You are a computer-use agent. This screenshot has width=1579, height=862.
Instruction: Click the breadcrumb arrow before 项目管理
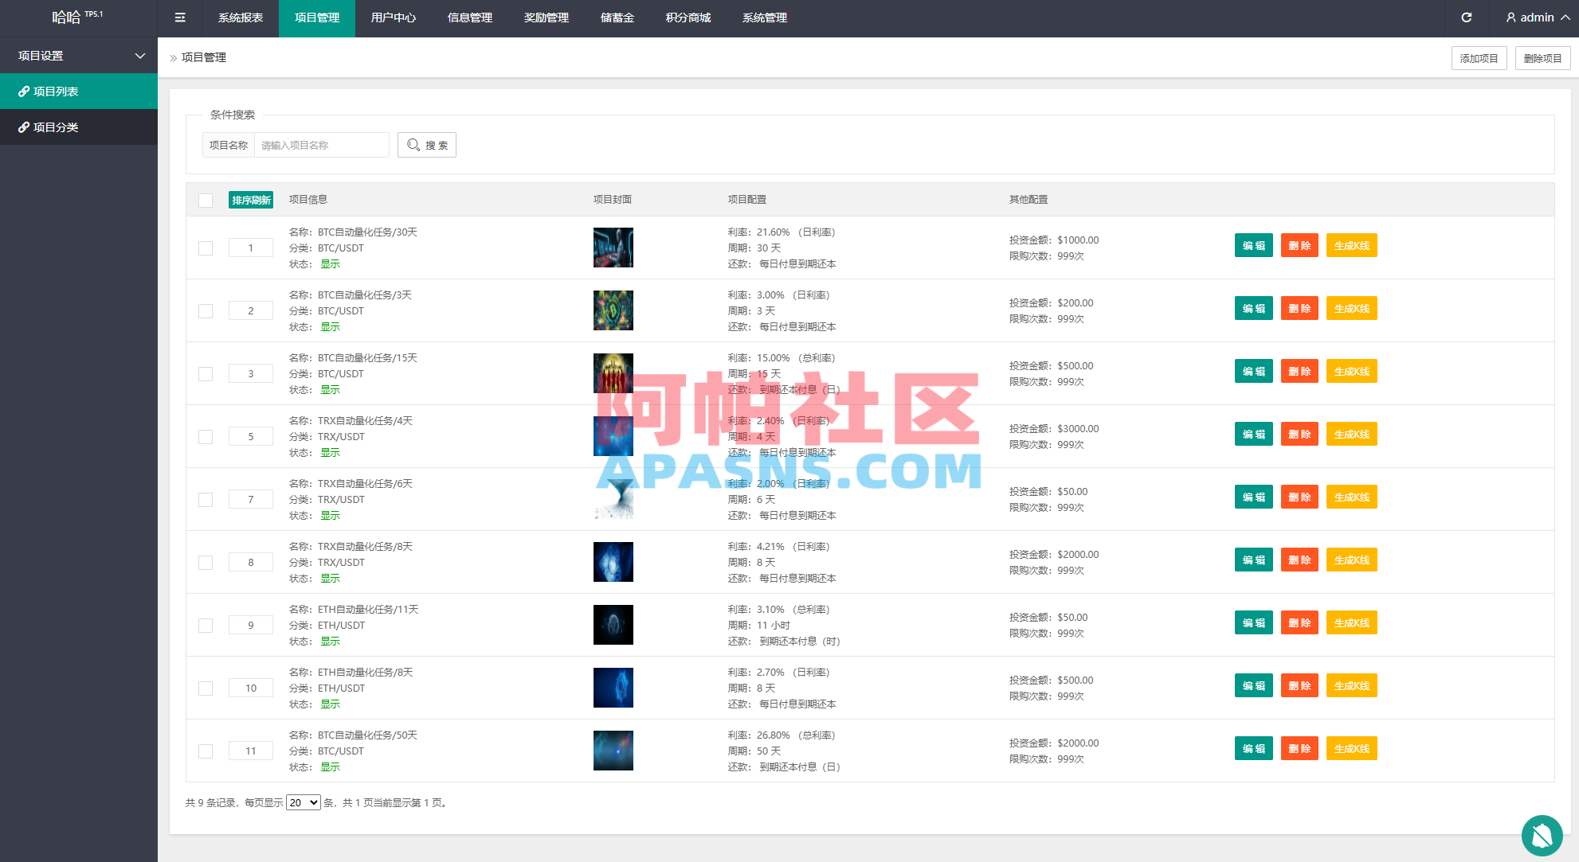(173, 57)
